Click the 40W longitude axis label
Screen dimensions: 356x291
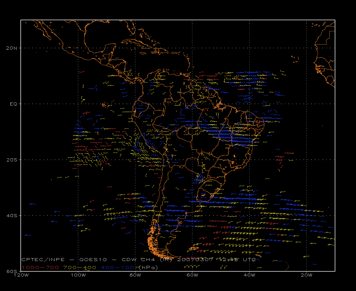tap(249, 275)
